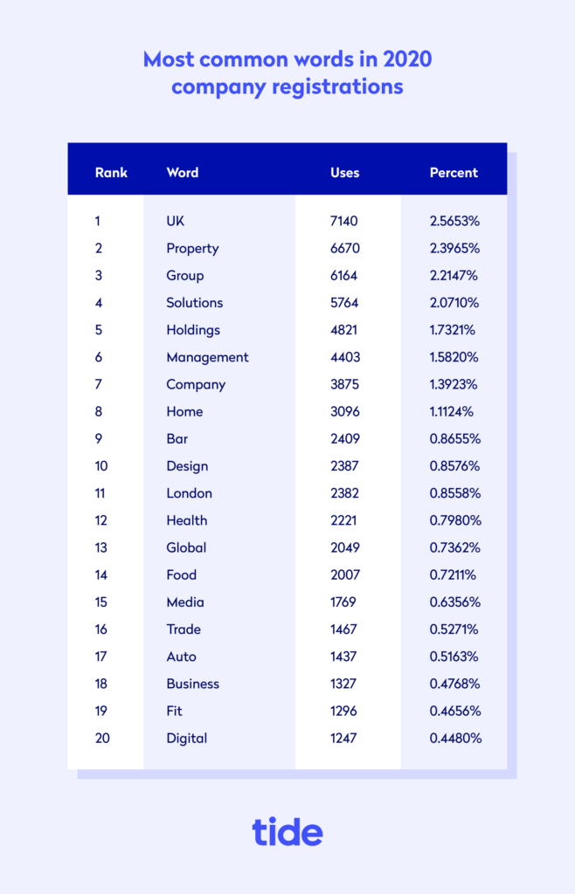Click the Media word in row 15
This screenshot has width=575, height=894.
[185, 602]
